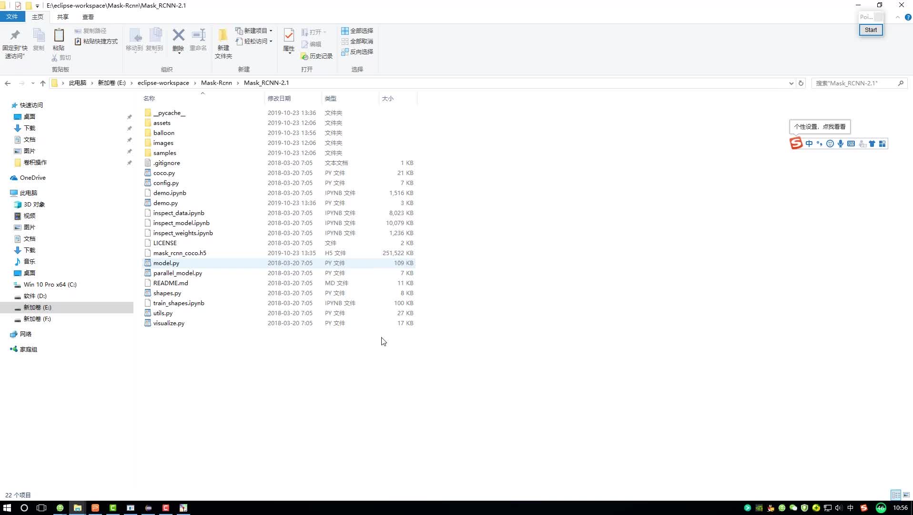Open recent locations dropdown arrow
The image size is (913, 515).
pyautogui.click(x=33, y=83)
